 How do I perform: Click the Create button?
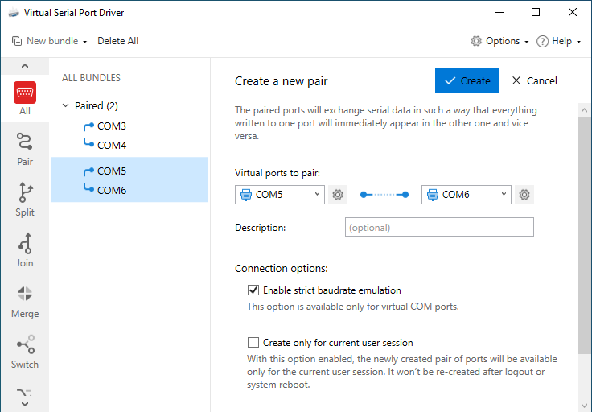(467, 80)
